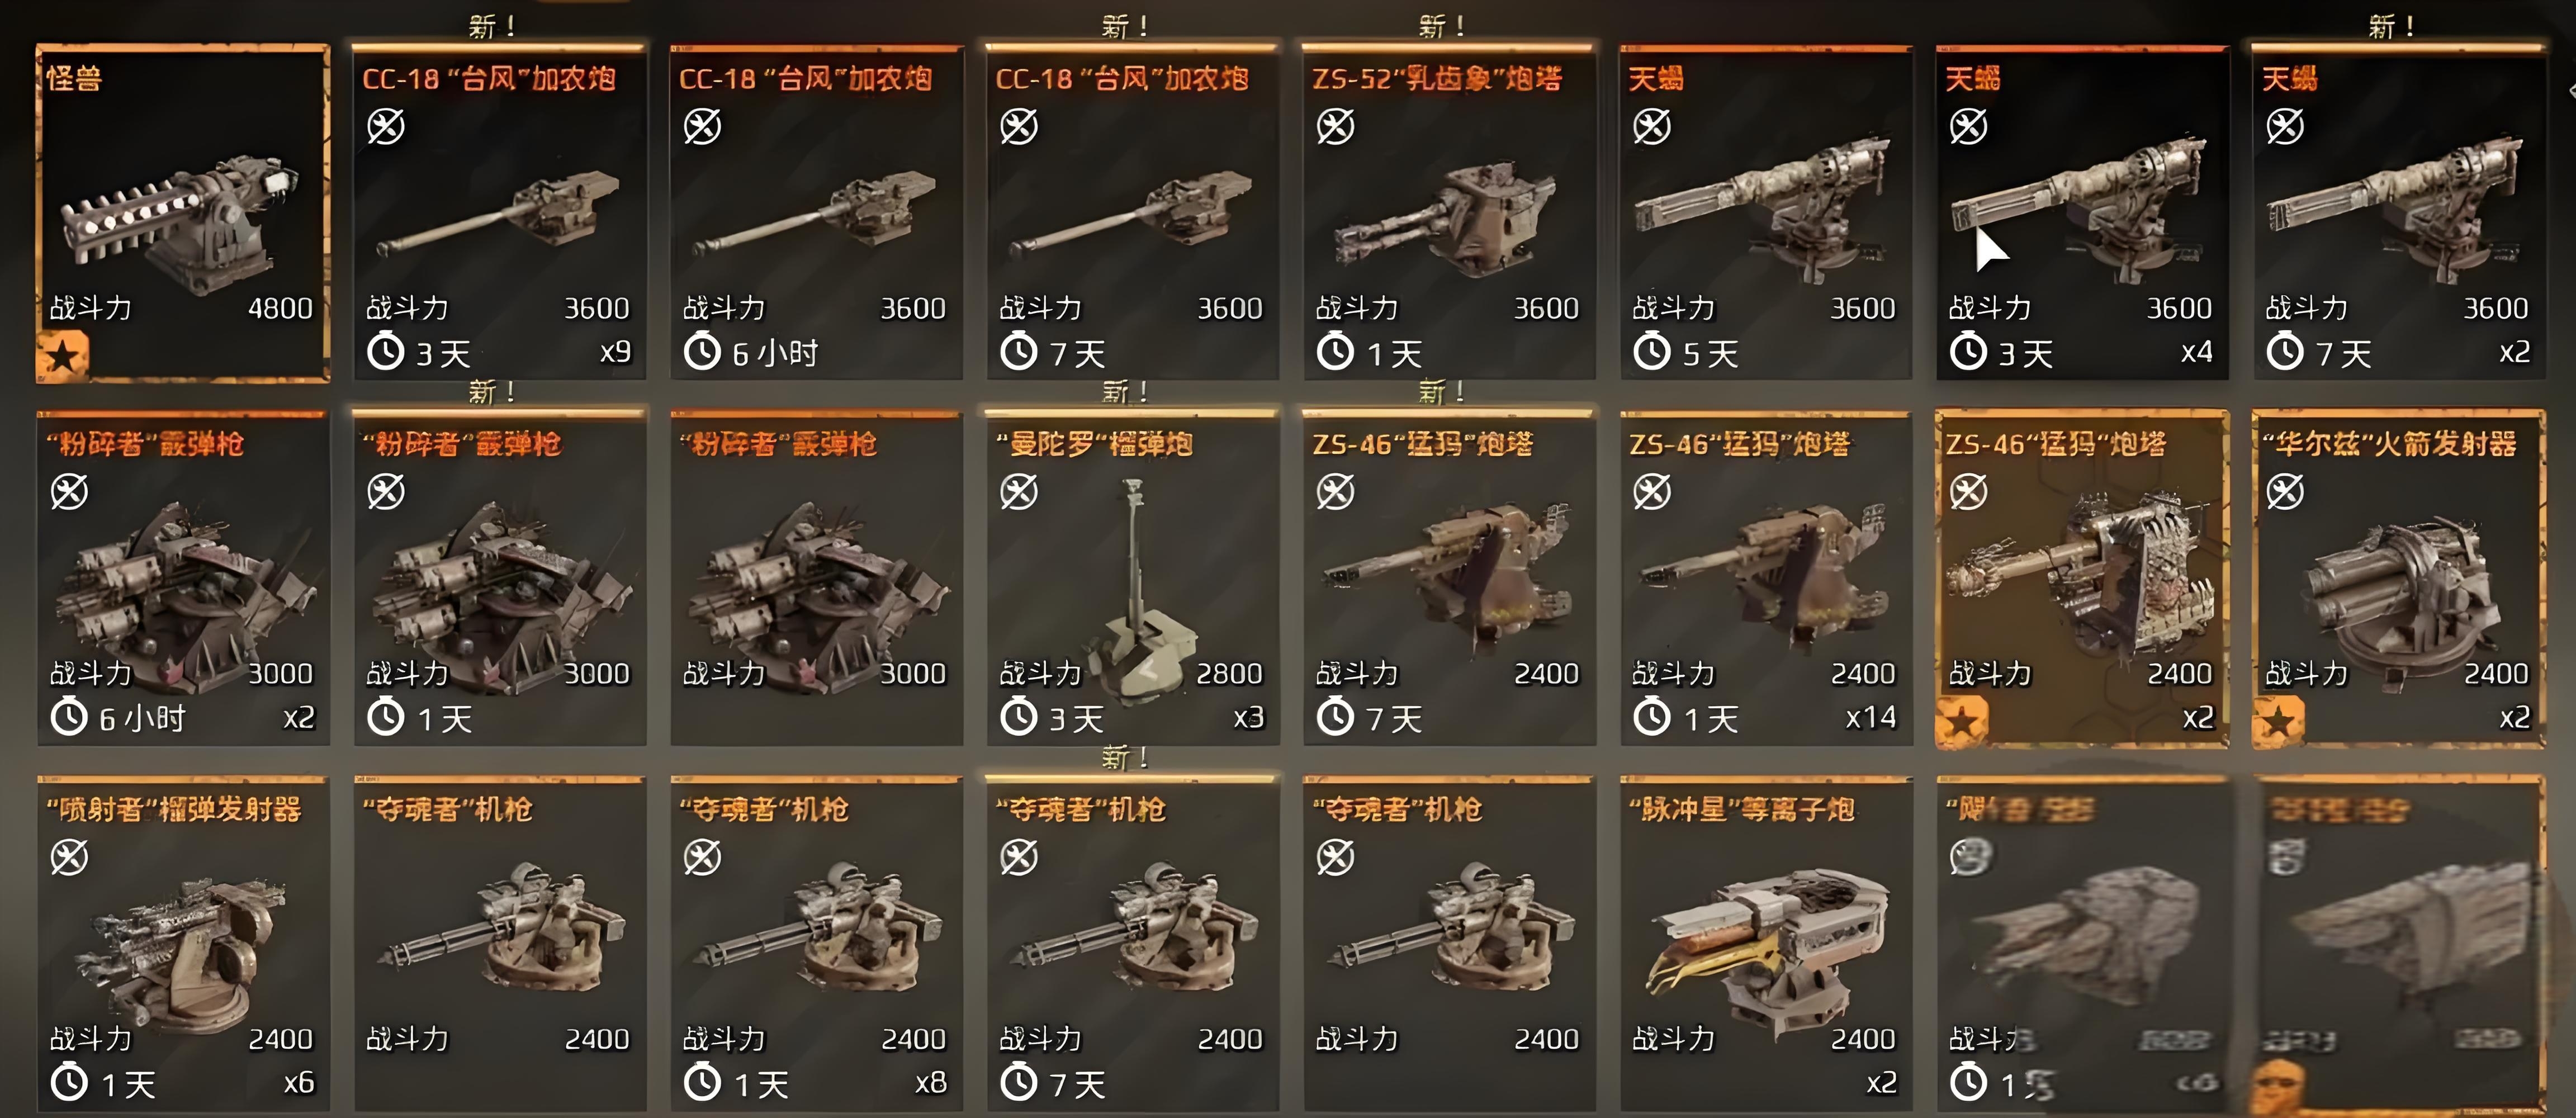Click the star badge on 华尔兹 火箭发射器 card
The image size is (2576, 1118).
pos(2278,721)
